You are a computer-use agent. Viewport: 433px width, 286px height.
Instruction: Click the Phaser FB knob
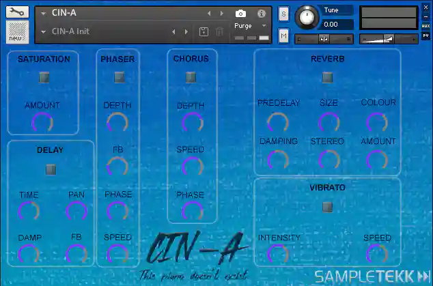[117, 167]
